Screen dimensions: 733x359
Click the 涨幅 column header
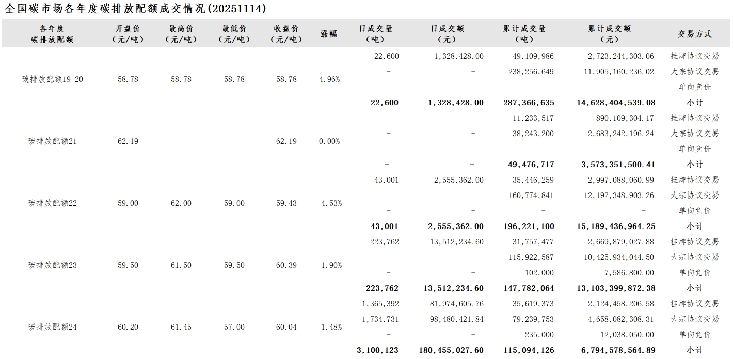coord(329,34)
